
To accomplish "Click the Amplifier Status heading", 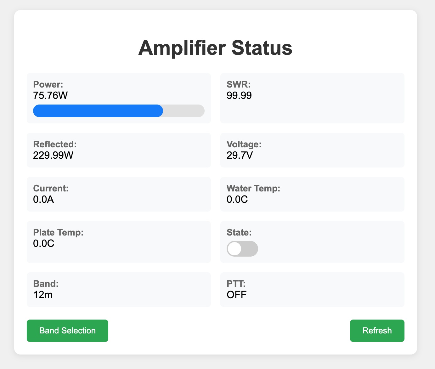I will click(x=215, y=48).
